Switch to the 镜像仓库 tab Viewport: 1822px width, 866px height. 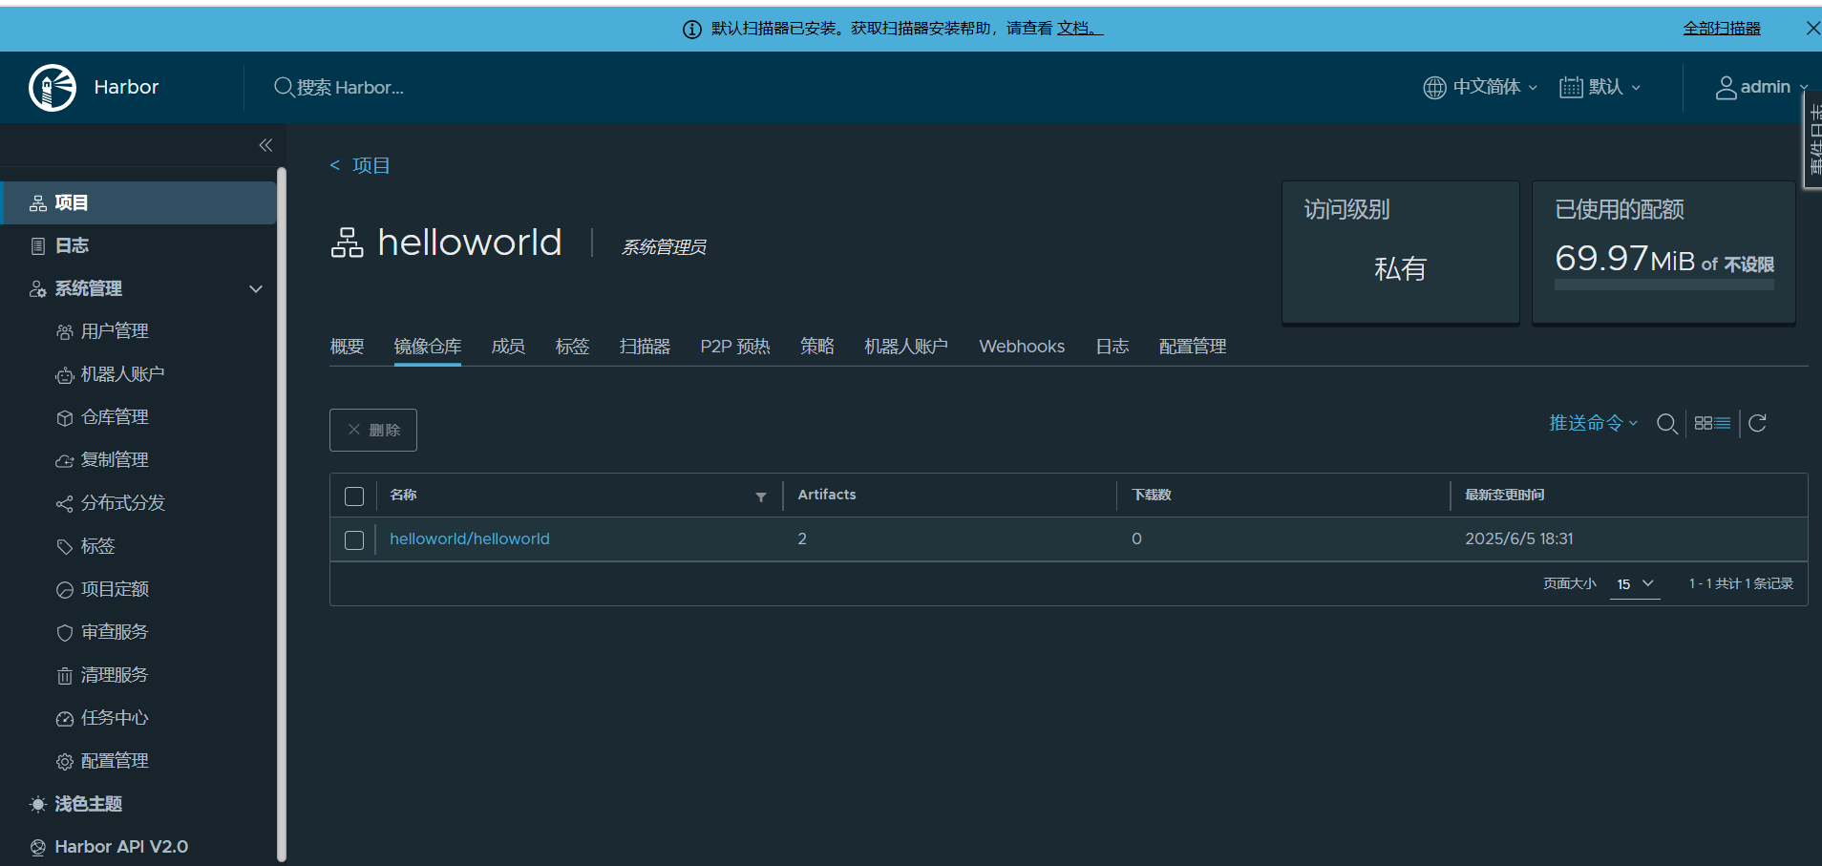tap(428, 347)
